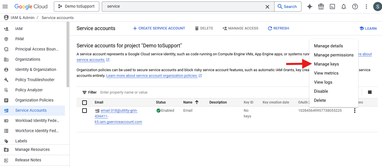The height and width of the screenshot is (167, 382).
Task: Click the column display options icon
Action: 370,92
